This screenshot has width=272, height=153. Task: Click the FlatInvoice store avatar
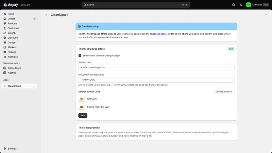[249, 5]
